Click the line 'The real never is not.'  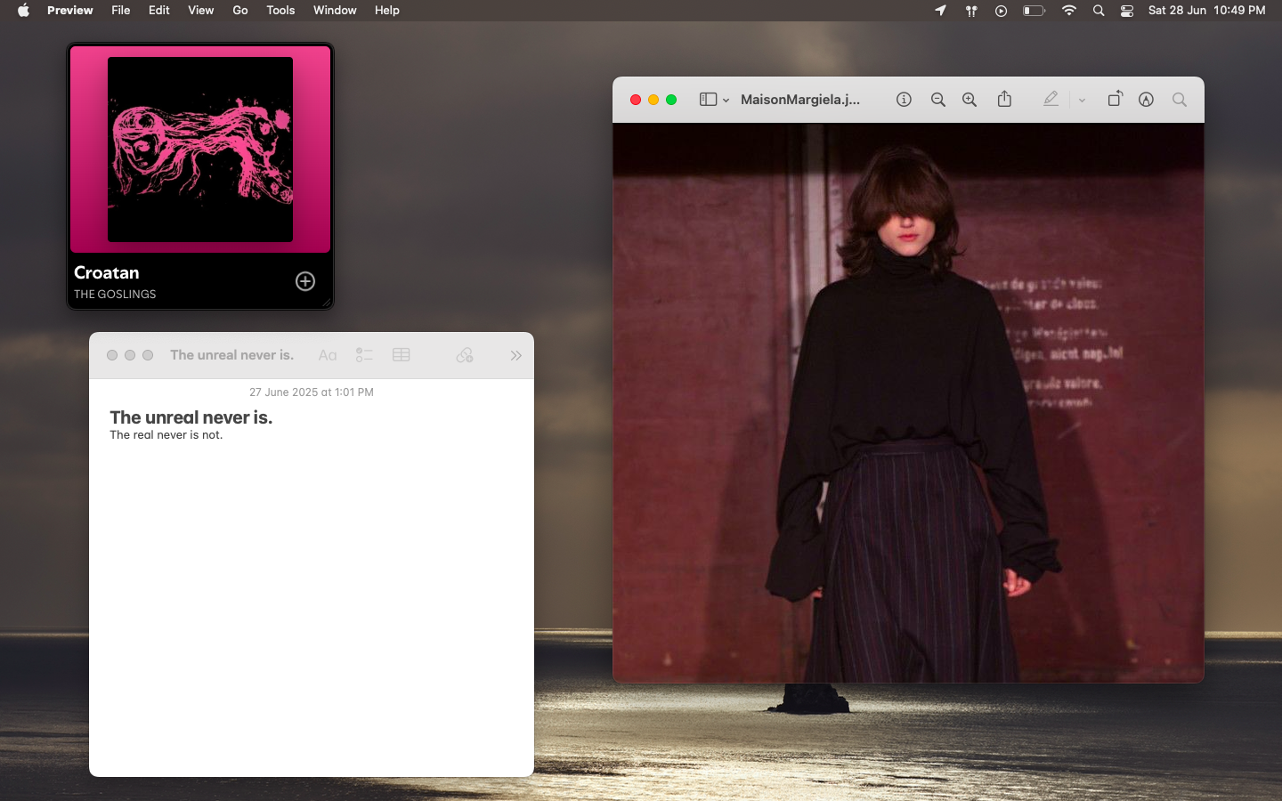(x=166, y=435)
